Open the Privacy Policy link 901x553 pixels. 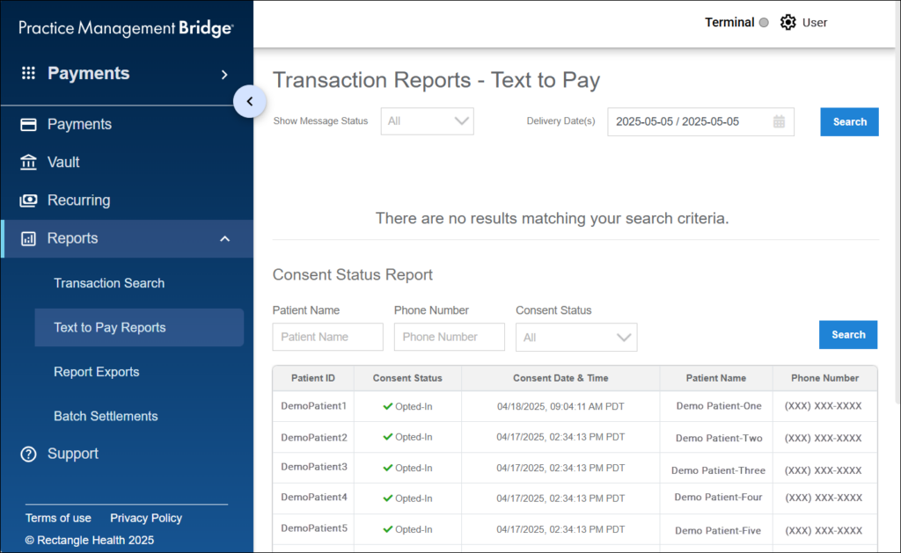146,518
